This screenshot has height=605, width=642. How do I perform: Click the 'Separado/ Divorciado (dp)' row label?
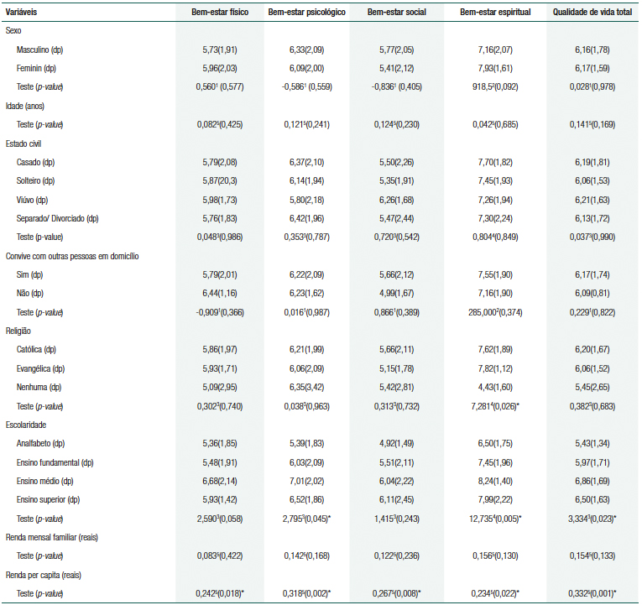[x=57, y=218]
